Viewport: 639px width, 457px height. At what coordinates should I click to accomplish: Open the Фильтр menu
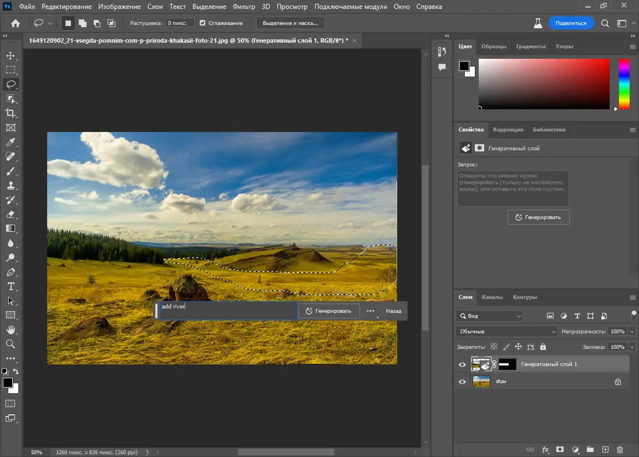(245, 7)
